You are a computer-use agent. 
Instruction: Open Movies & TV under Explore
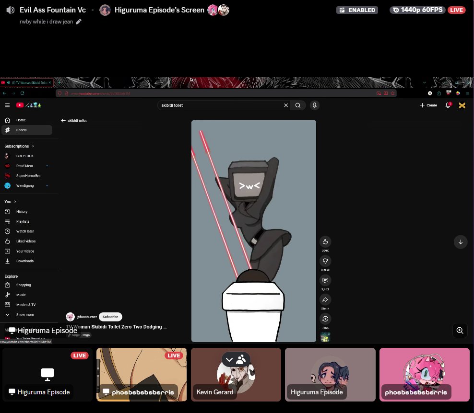tap(26, 305)
